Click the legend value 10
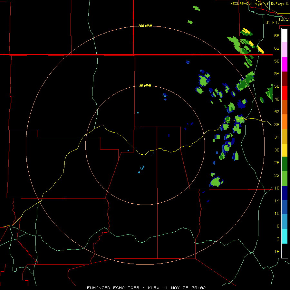Screen dimensions: 290x290 [277, 213]
